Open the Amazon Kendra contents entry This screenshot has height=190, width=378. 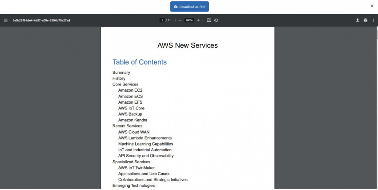click(x=133, y=120)
